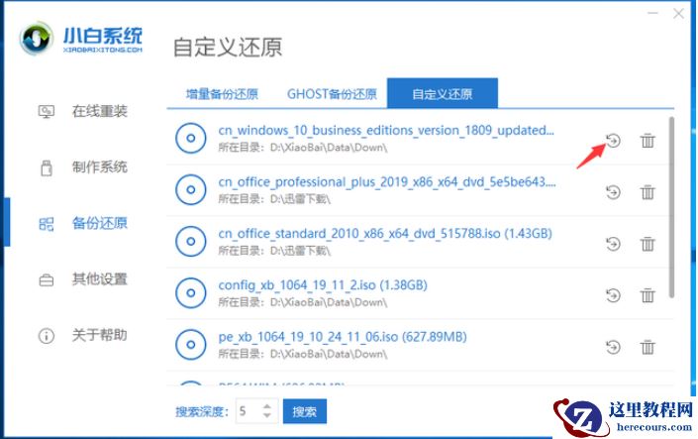The width and height of the screenshot is (698, 439).
Task: Minimize the 小白系统 window
Action: pyautogui.click(x=652, y=13)
